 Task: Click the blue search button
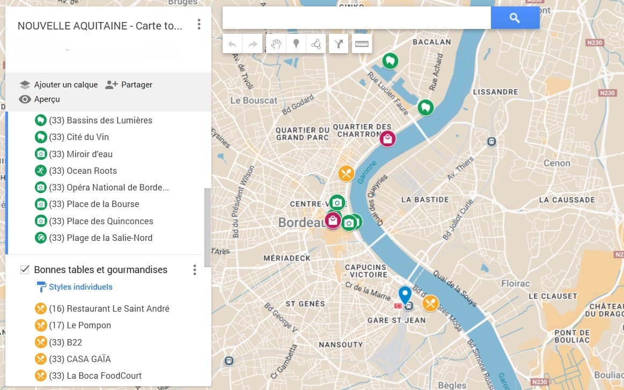tap(515, 18)
